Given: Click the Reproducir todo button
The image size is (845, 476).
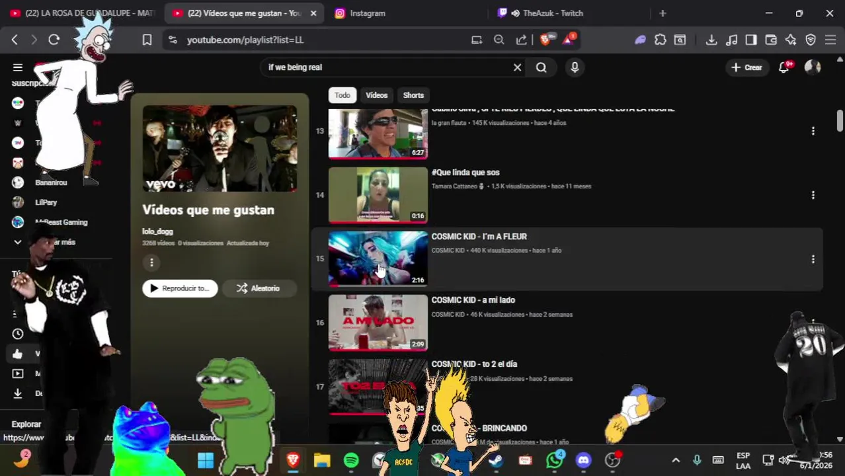Looking at the screenshot, I should coord(180,288).
